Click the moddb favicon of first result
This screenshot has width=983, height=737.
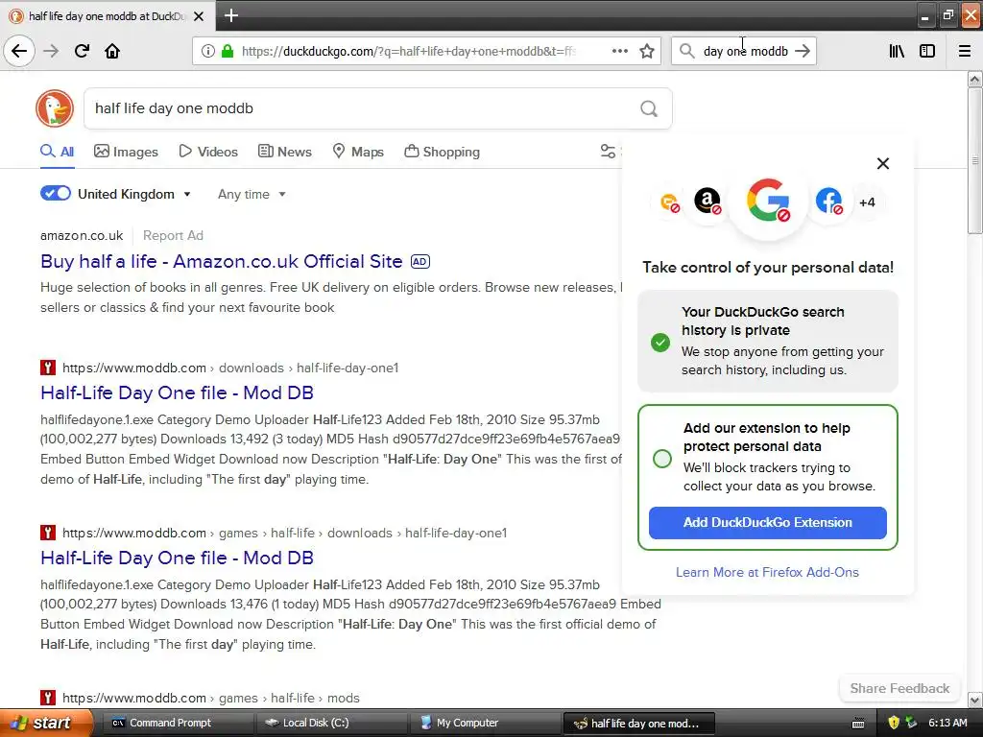point(48,368)
